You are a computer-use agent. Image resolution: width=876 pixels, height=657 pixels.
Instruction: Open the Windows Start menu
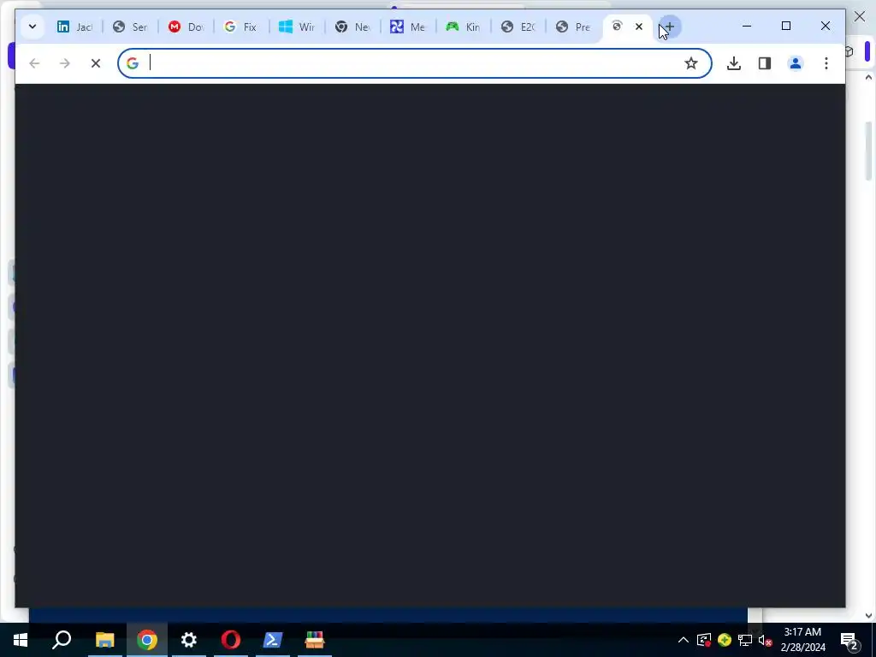(x=21, y=640)
